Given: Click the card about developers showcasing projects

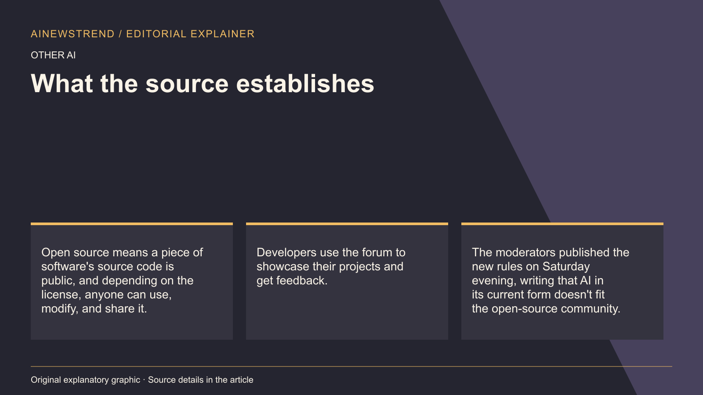Looking at the screenshot, I should click(347, 281).
